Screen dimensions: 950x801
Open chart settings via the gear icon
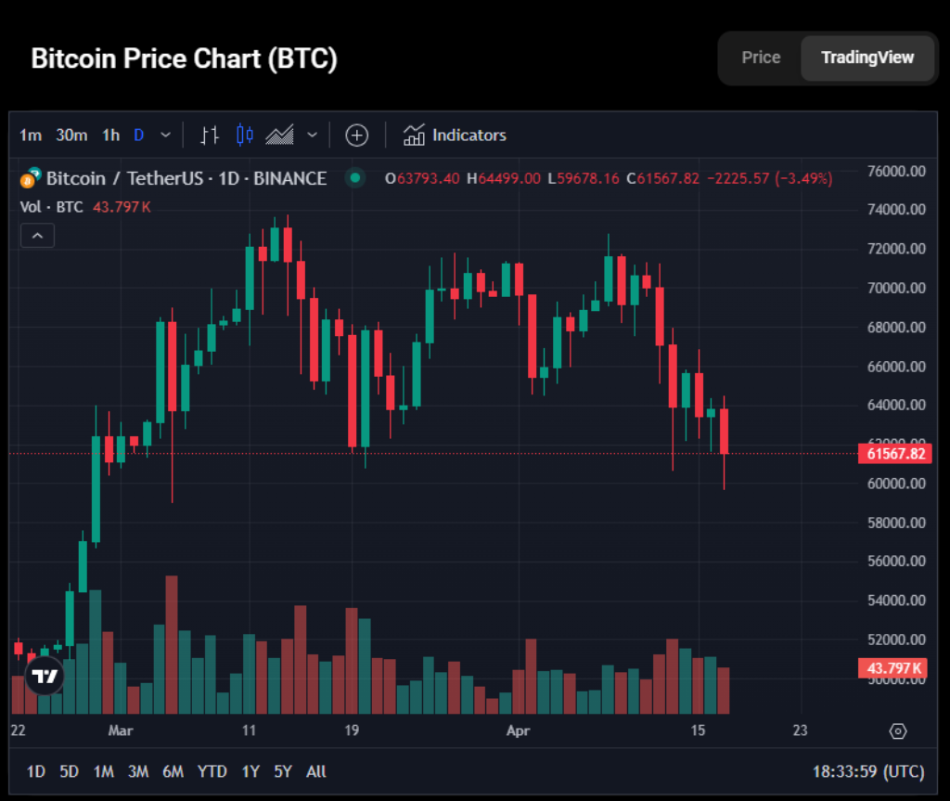click(898, 731)
